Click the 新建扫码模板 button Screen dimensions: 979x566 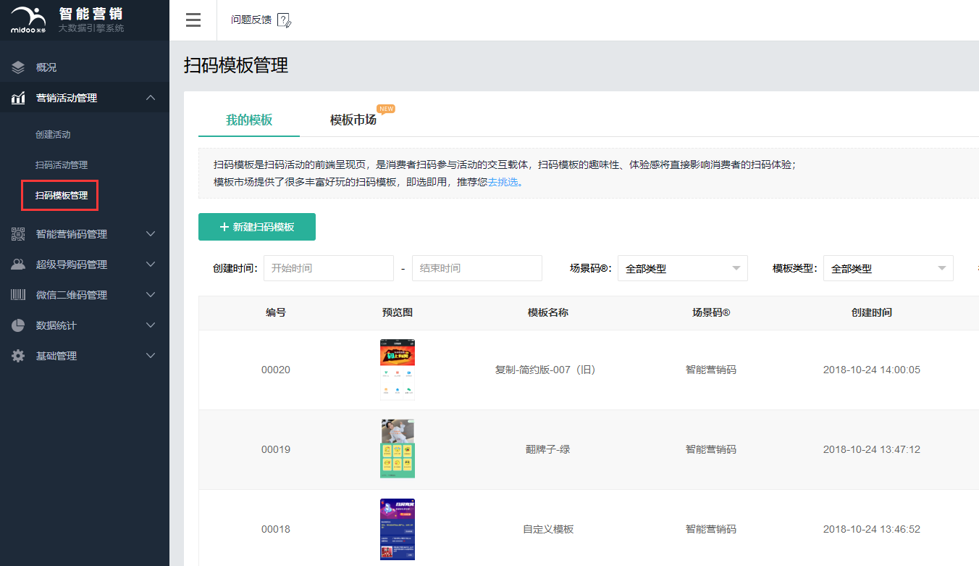(257, 227)
